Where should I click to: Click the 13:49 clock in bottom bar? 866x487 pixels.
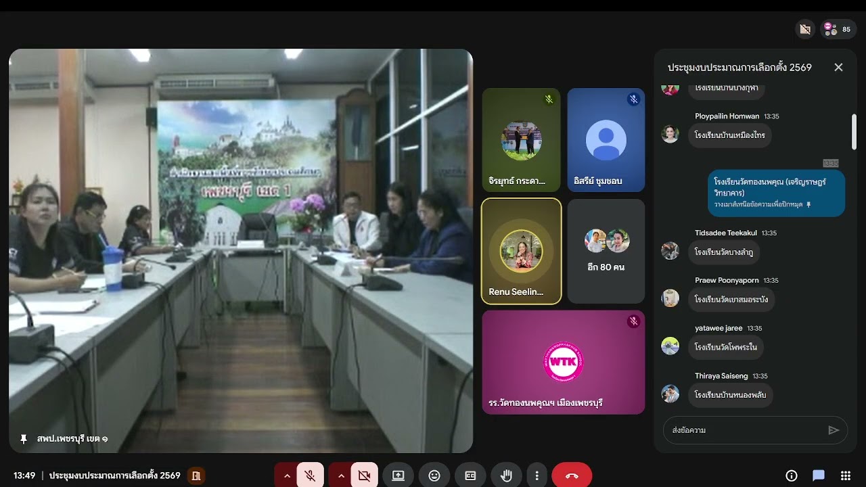24,476
